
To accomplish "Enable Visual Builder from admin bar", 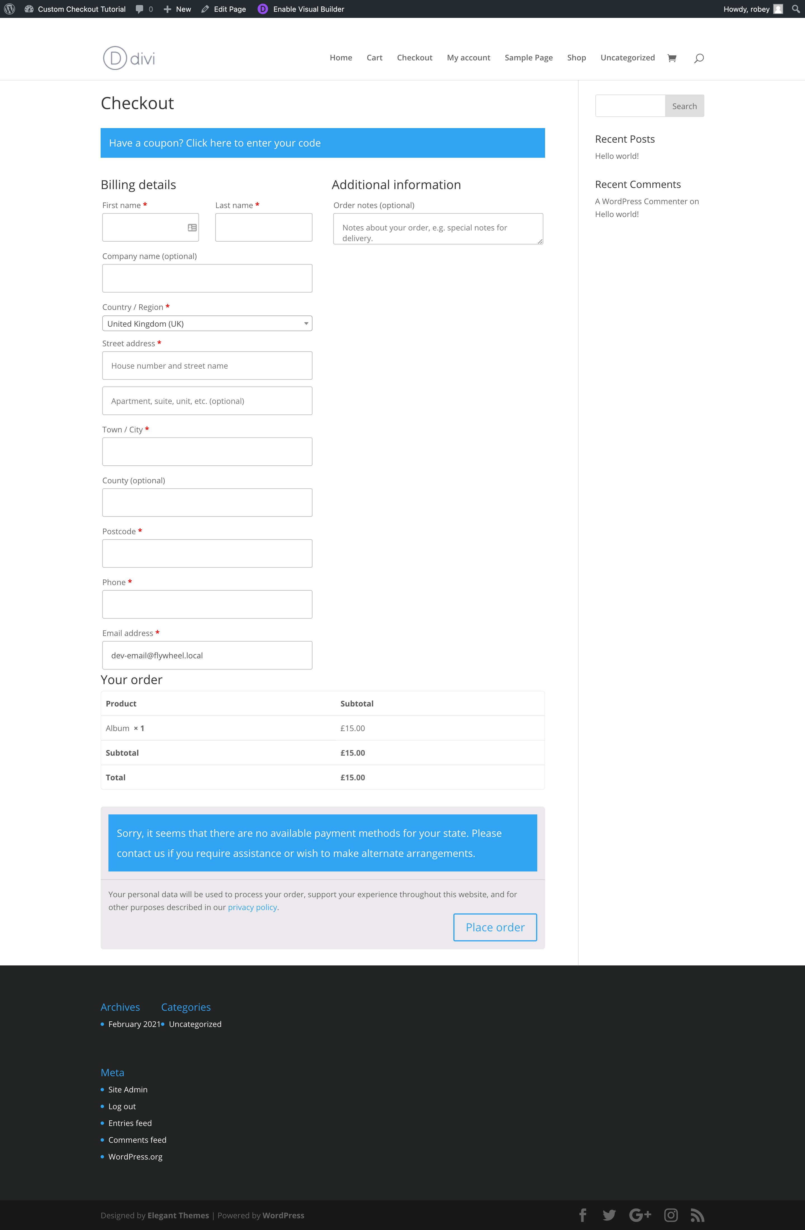I will [301, 9].
